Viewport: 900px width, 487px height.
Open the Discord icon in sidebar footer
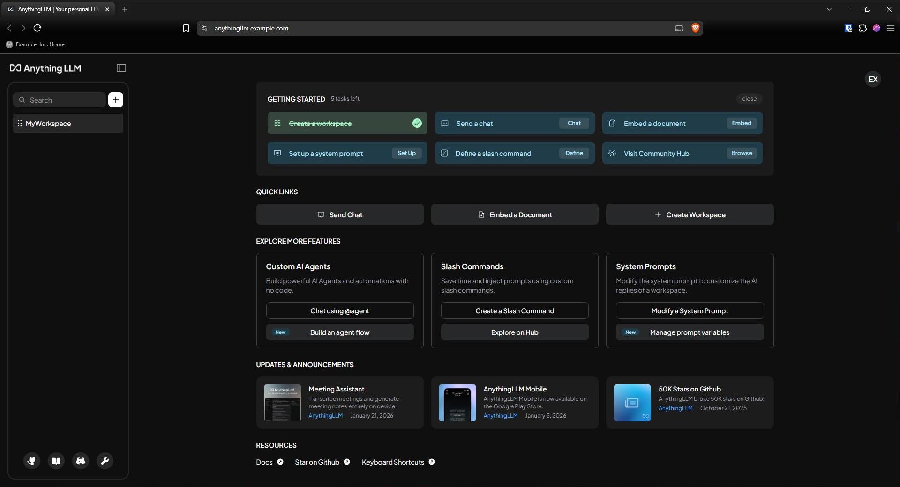click(81, 461)
